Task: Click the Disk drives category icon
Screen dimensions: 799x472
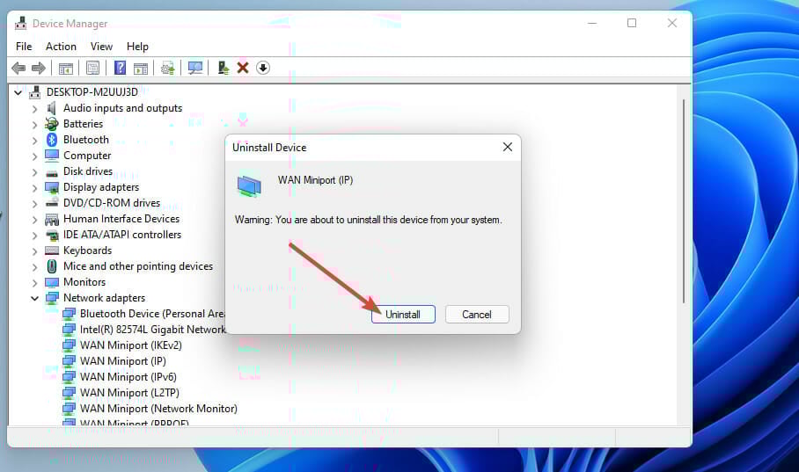Action: (51, 173)
